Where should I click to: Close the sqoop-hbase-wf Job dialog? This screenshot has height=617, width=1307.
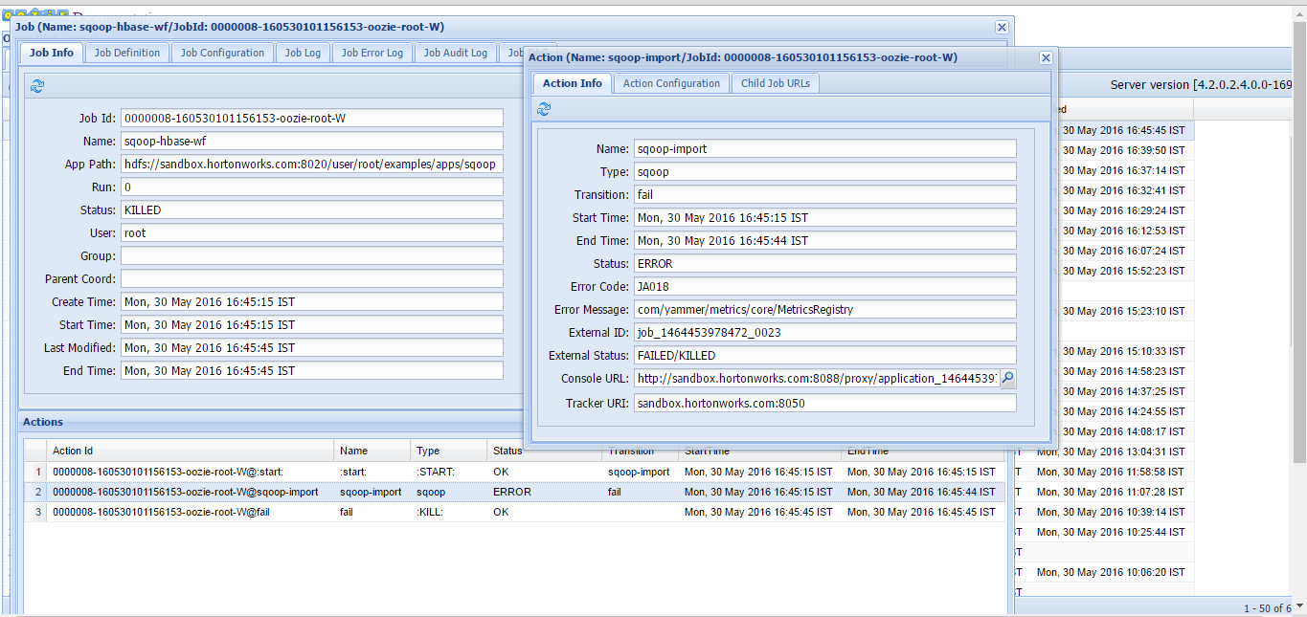pyautogui.click(x=1002, y=28)
